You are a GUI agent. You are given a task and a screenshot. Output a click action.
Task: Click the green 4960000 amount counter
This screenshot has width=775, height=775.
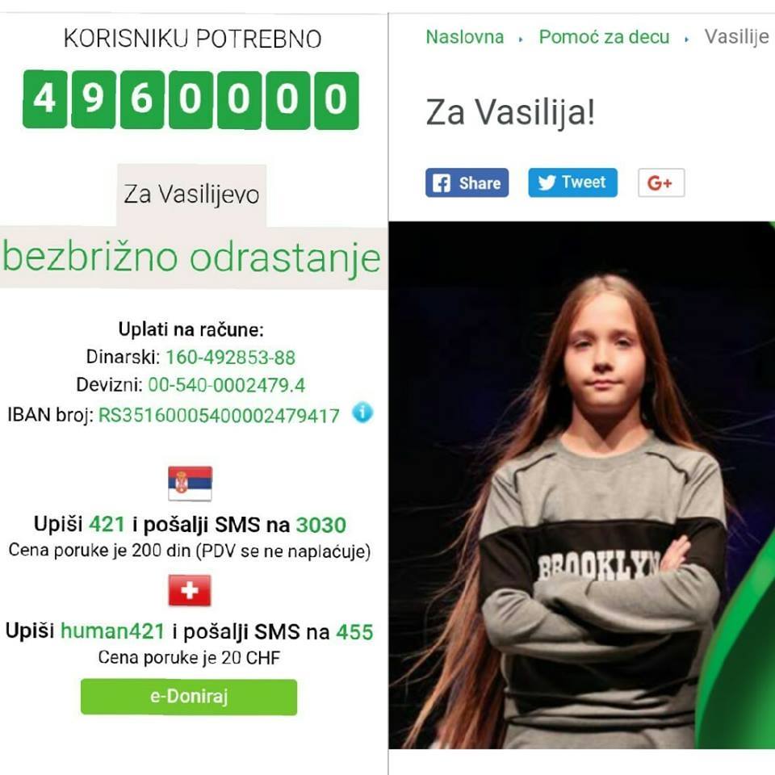click(x=191, y=99)
